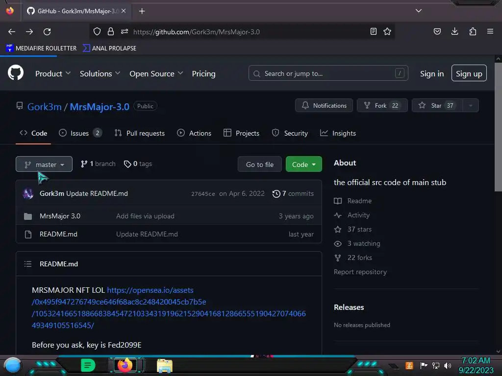
Task: Go back using browser back arrow
Action: pyautogui.click(x=12, y=32)
